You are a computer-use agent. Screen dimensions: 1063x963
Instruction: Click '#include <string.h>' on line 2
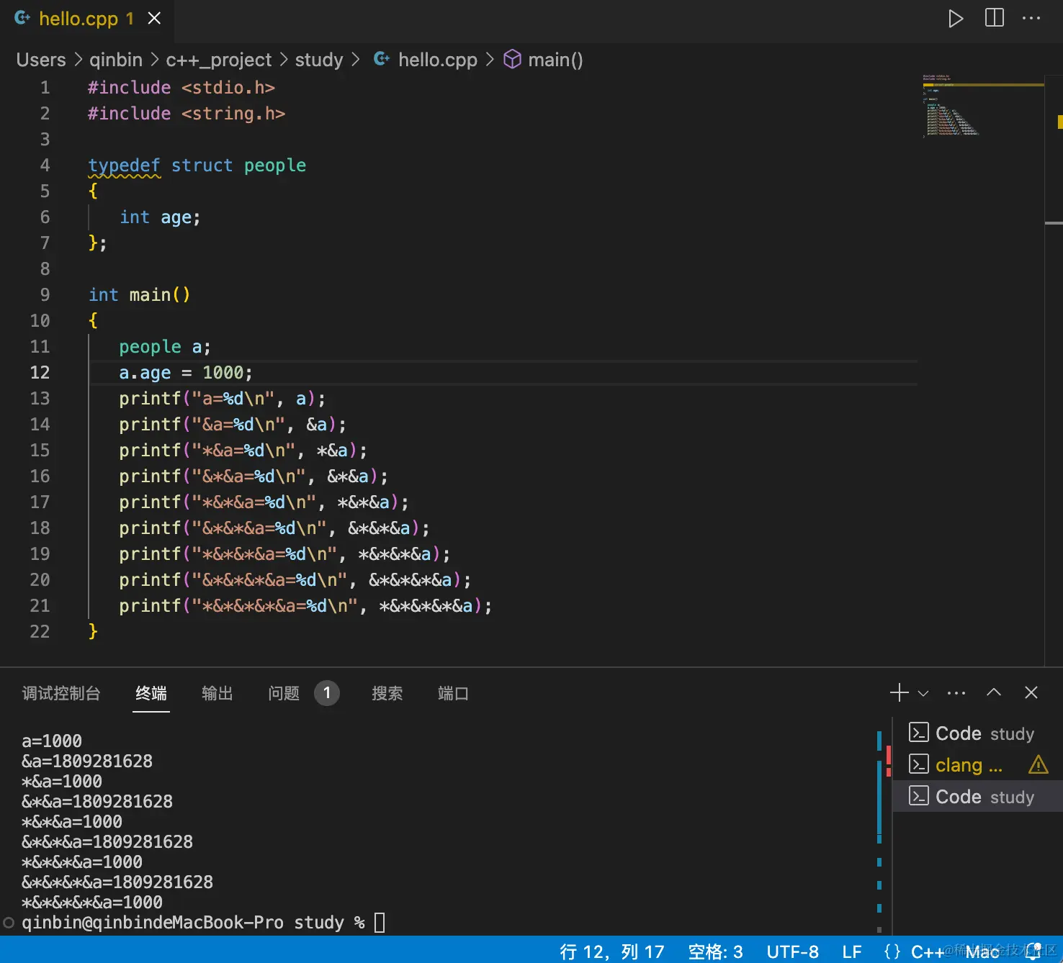pyautogui.click(x=187, y=113)
